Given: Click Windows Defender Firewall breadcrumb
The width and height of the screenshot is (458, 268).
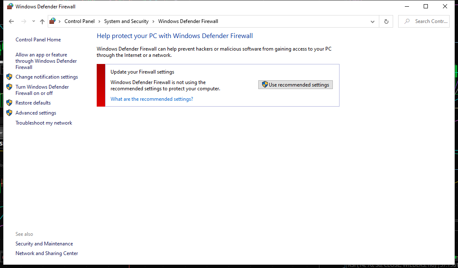Looking at the screenshot, I should click(x=188, y=21).
